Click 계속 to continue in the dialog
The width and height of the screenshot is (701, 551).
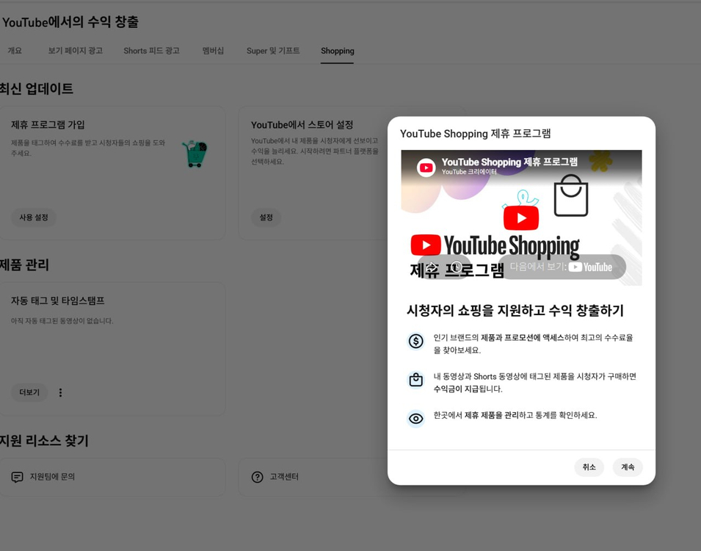pyautogui.click(x=628, y=467)
